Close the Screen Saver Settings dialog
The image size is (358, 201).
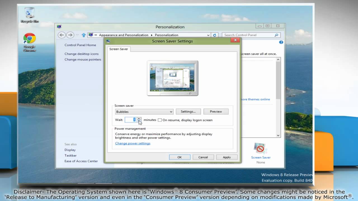[x=235, y=40]
